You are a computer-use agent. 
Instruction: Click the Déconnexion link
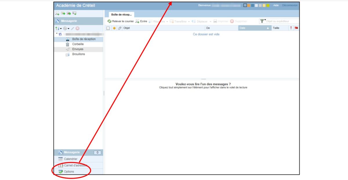tap(289, 5)
